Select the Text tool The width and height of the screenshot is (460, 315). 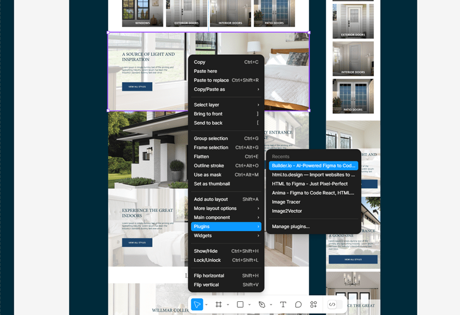pyautogui.click(x=283, y=305)
